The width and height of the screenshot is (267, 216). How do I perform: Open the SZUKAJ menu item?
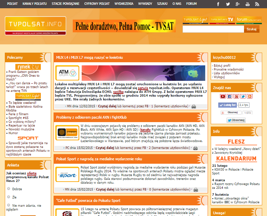[162, 3]
